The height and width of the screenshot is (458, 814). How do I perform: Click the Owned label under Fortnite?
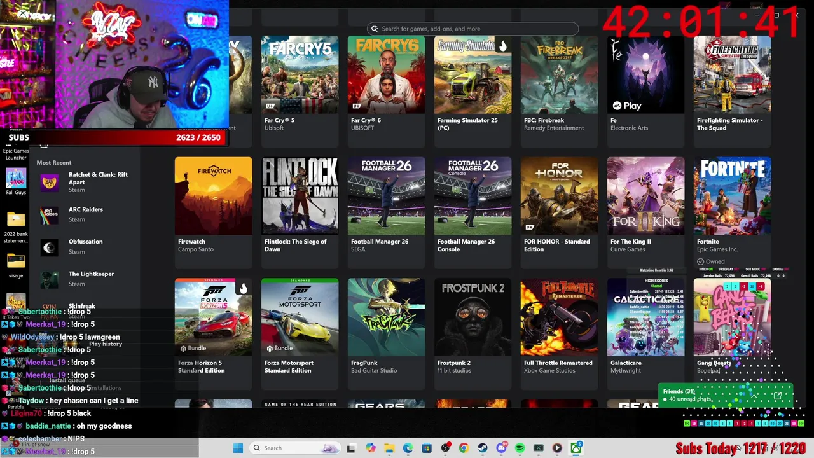coord(711,261)
